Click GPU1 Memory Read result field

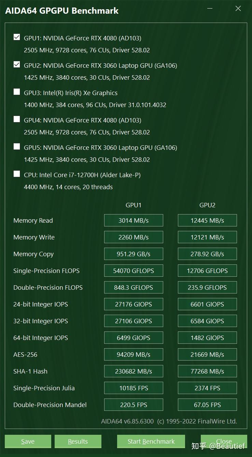click(134, 220)
